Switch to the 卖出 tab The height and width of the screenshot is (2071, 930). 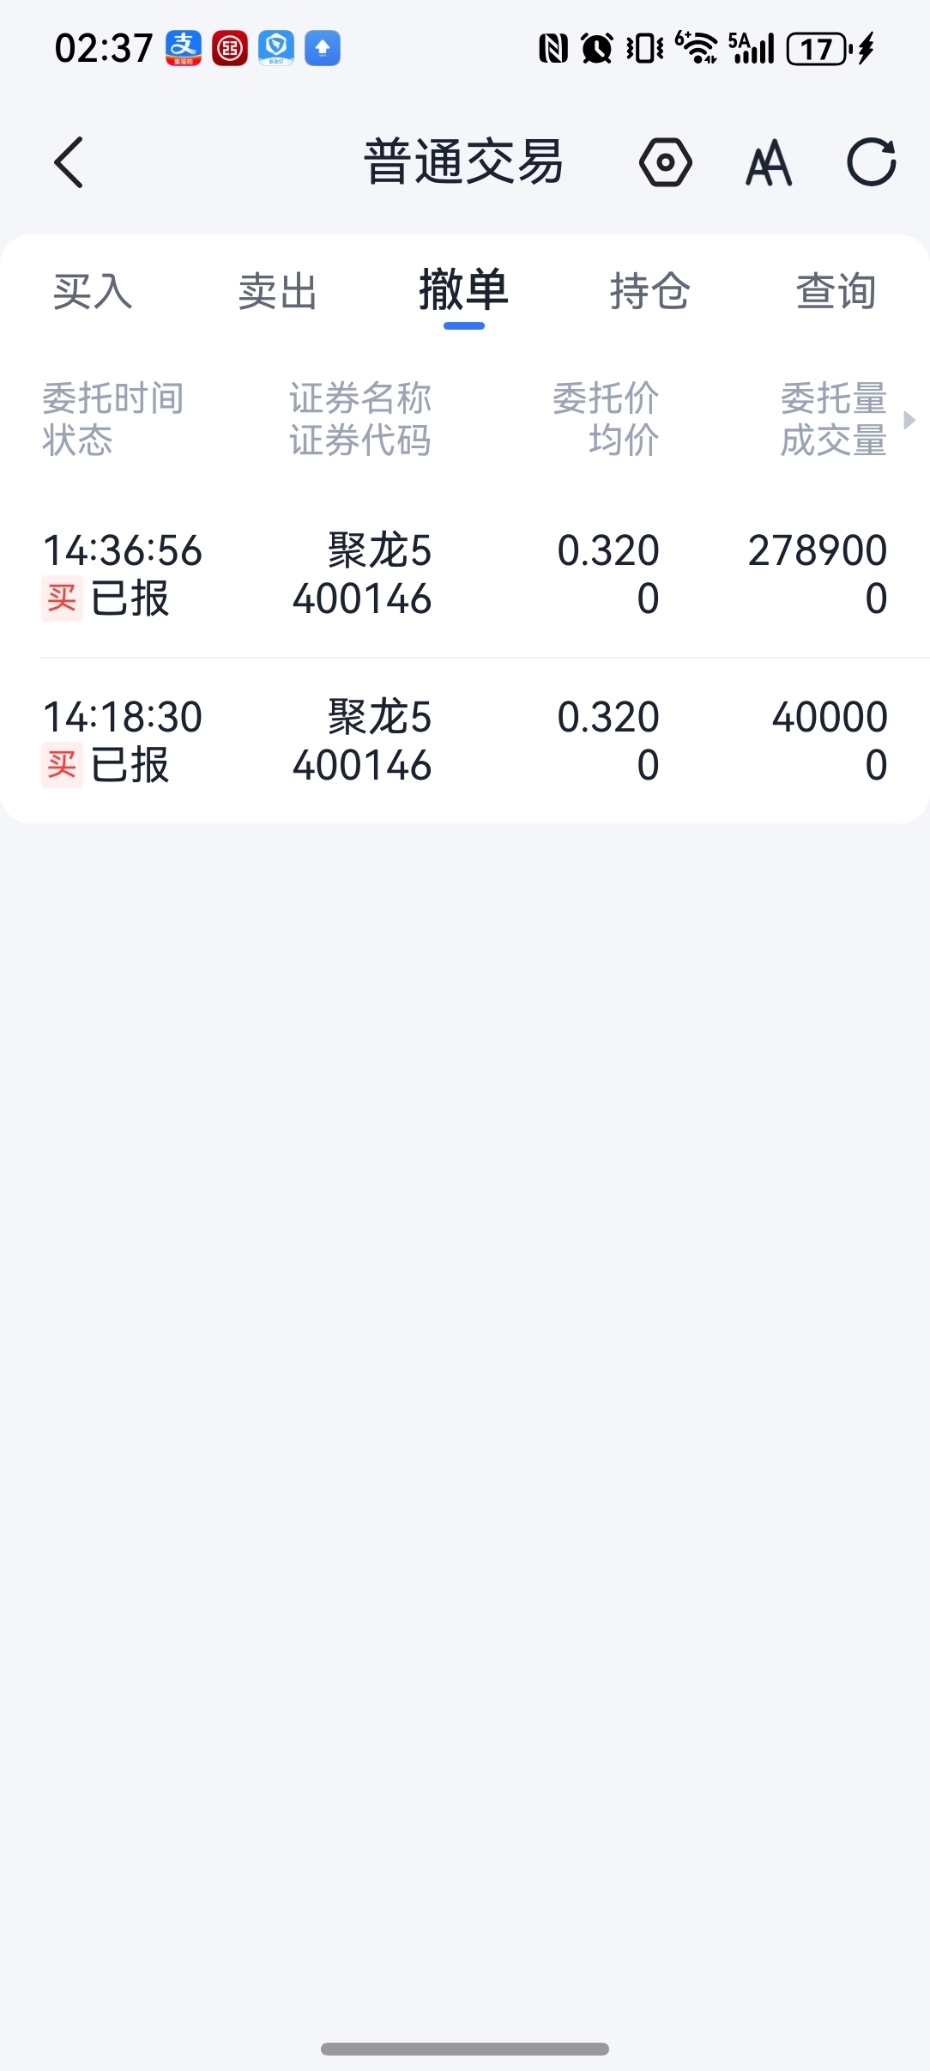pyautogui.click(x=278, y=292)
